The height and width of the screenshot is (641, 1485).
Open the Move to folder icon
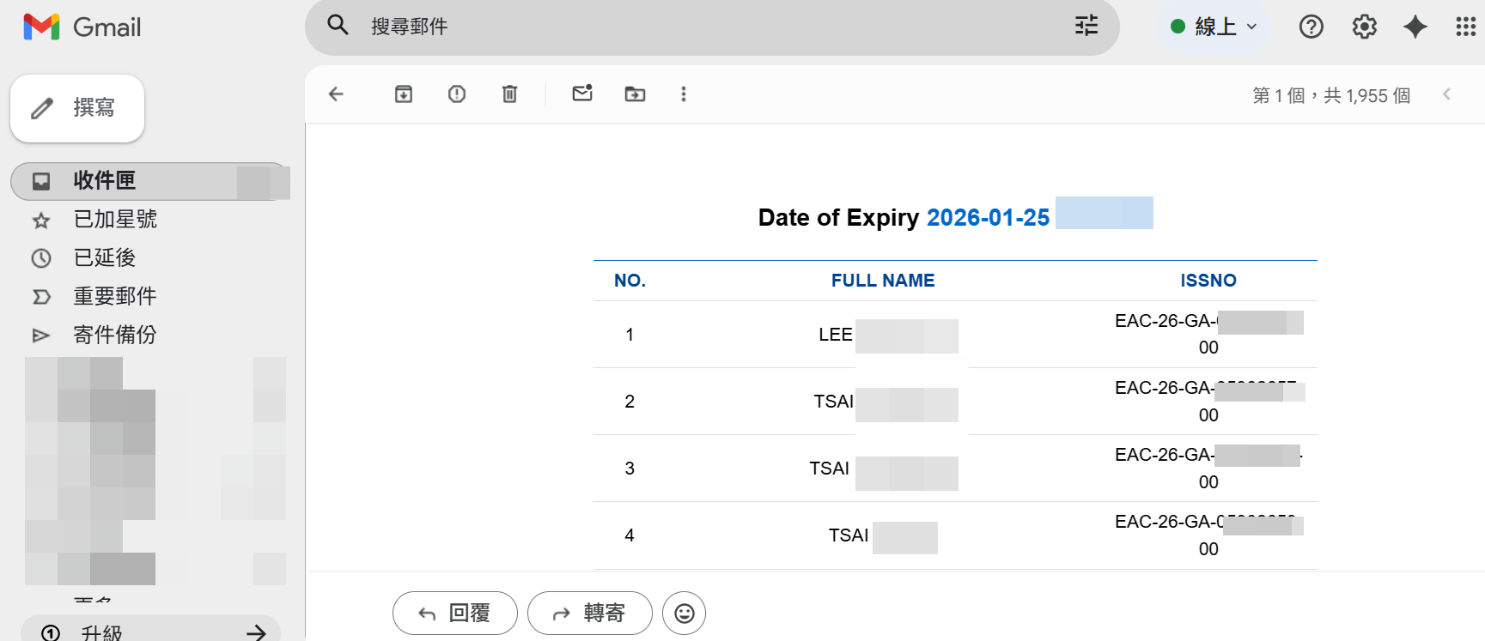(635, 94)
